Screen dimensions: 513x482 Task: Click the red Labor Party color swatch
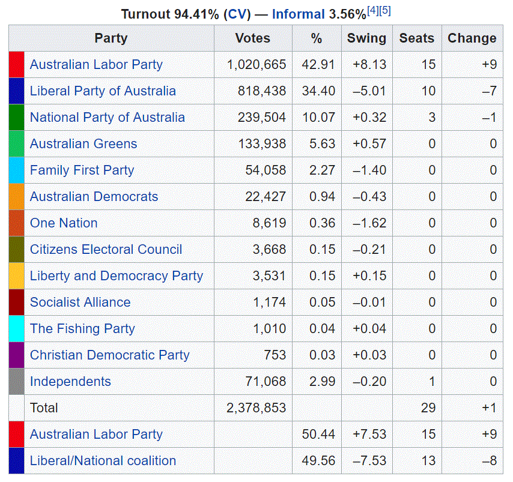[x=16, y=65]
